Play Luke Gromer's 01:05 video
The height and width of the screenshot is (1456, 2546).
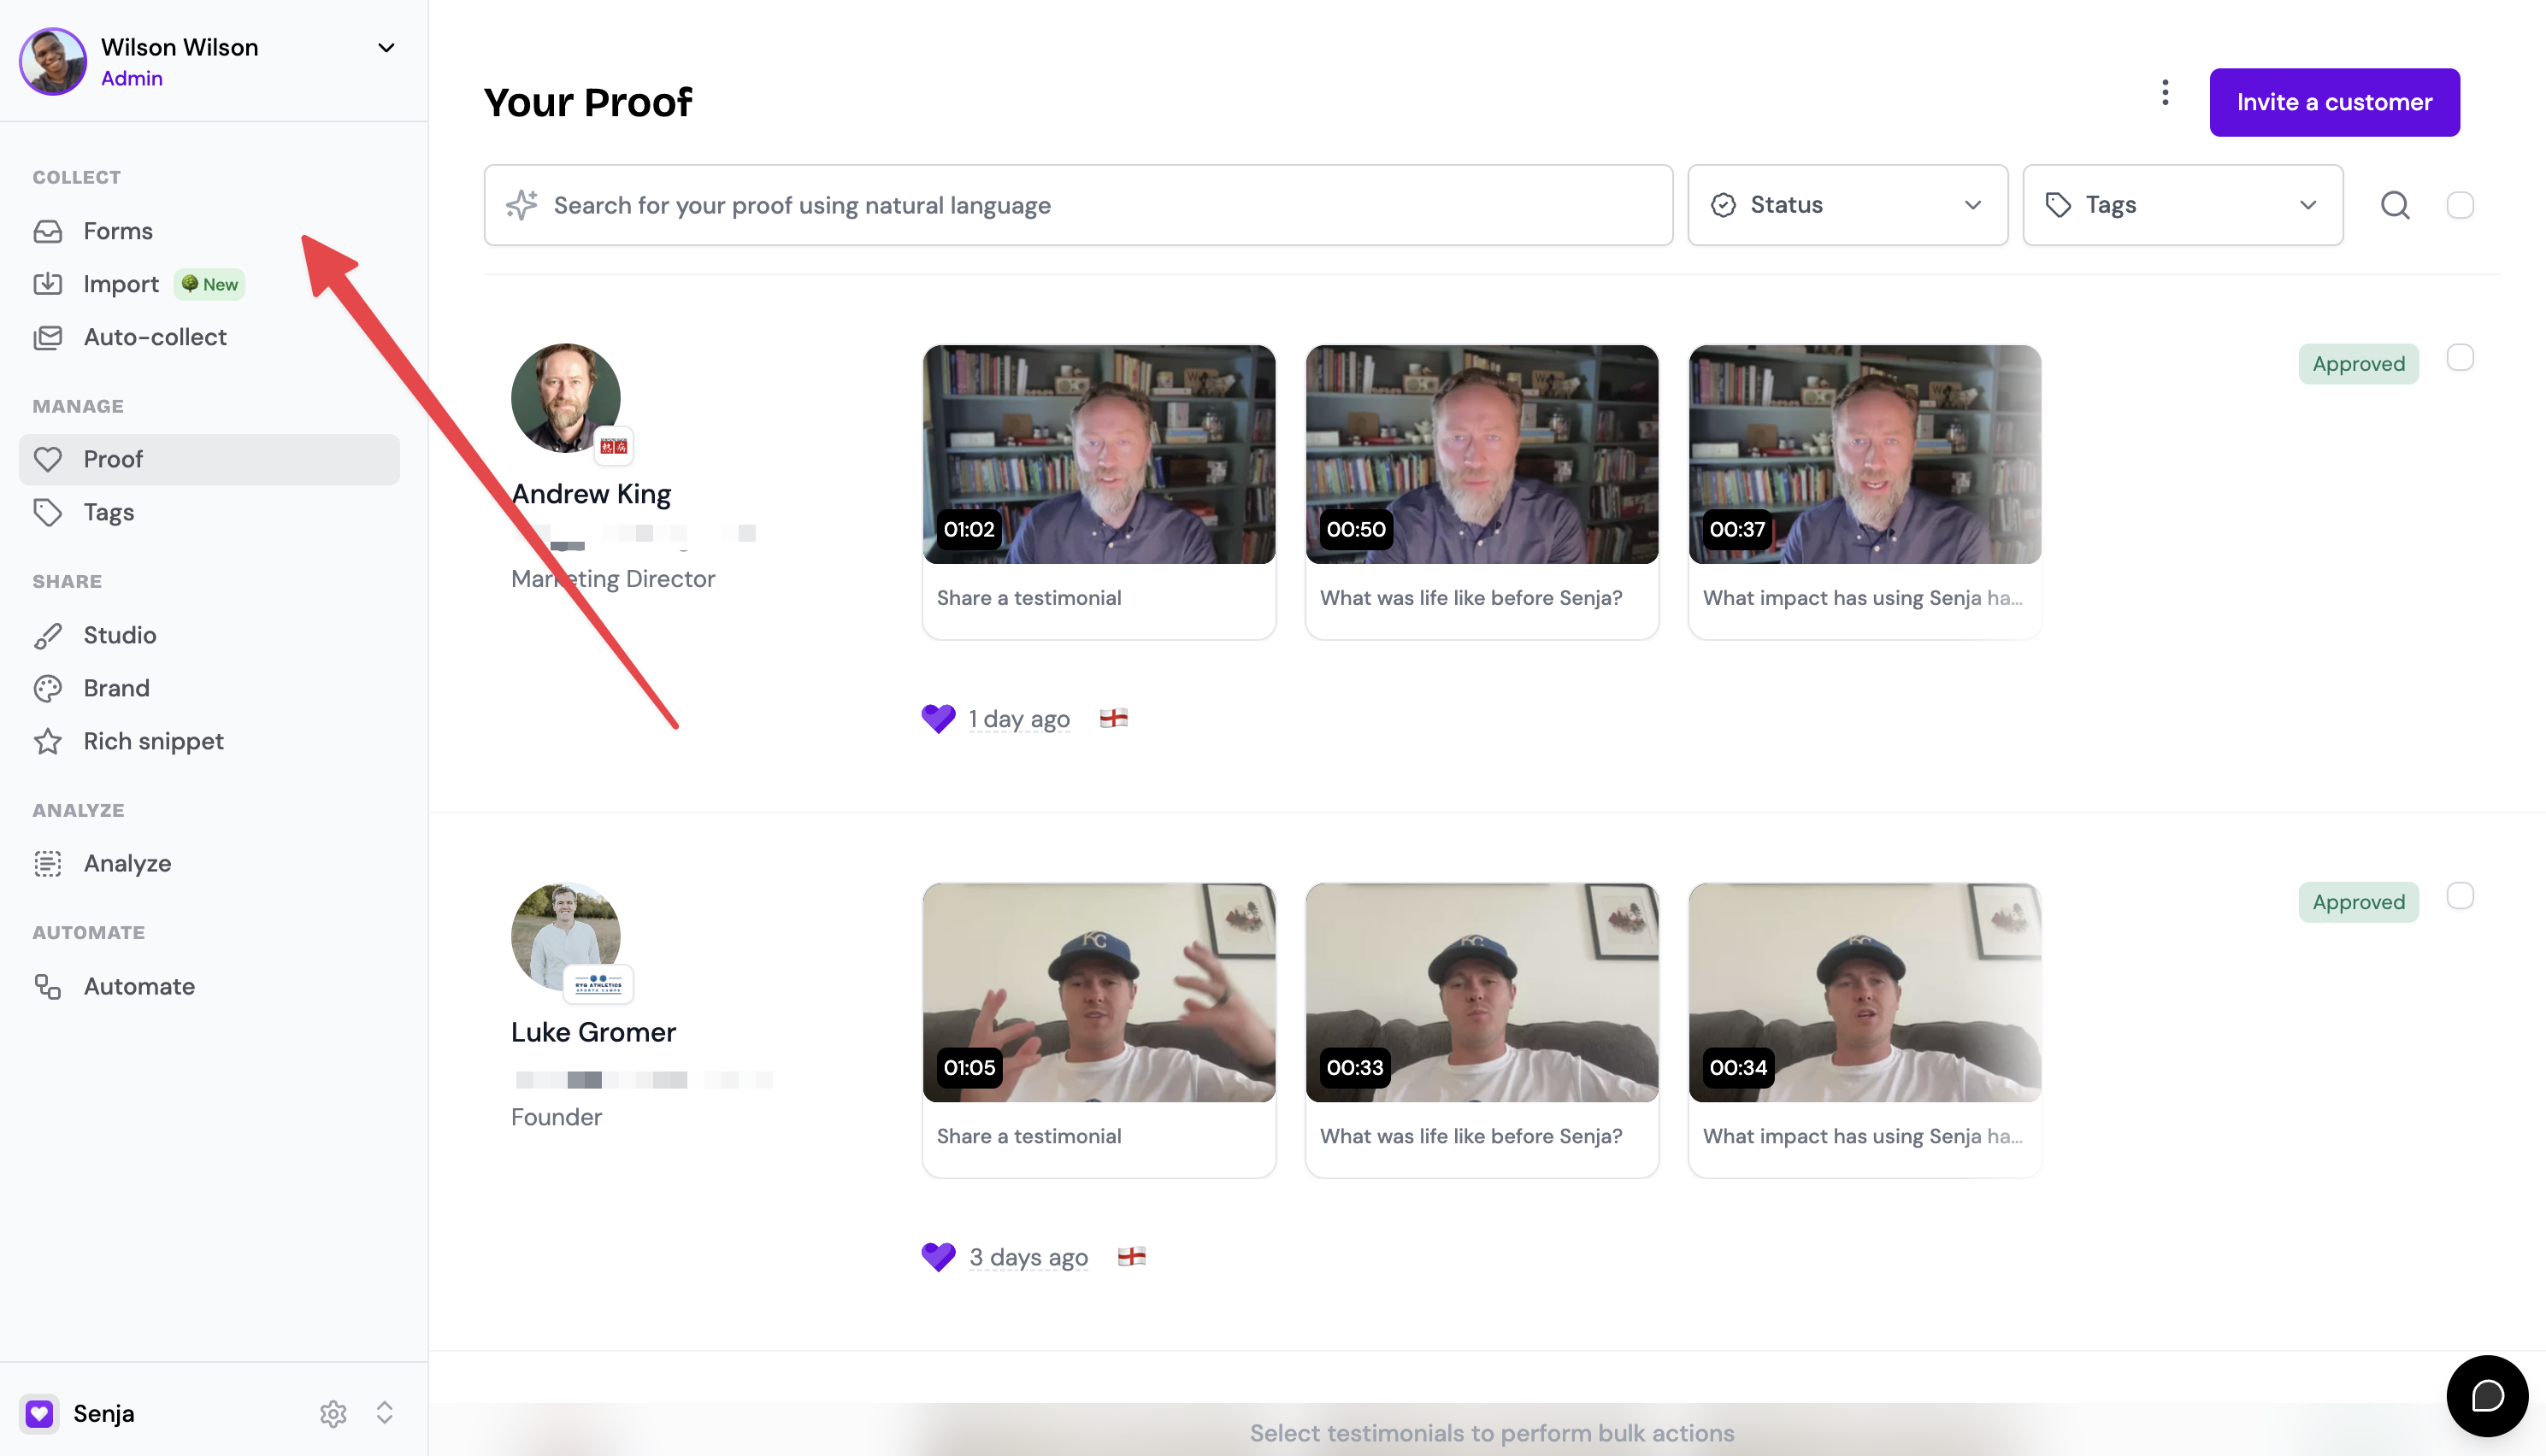coord(1099,993)
